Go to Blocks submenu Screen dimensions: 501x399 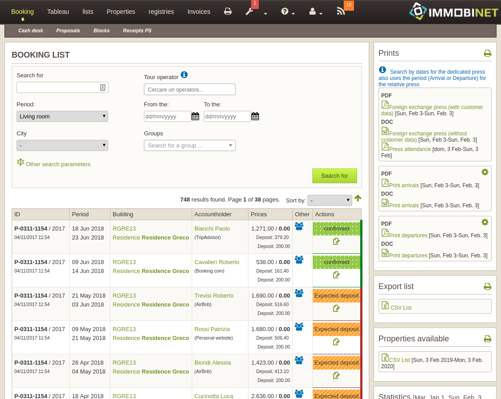(101, 31)
